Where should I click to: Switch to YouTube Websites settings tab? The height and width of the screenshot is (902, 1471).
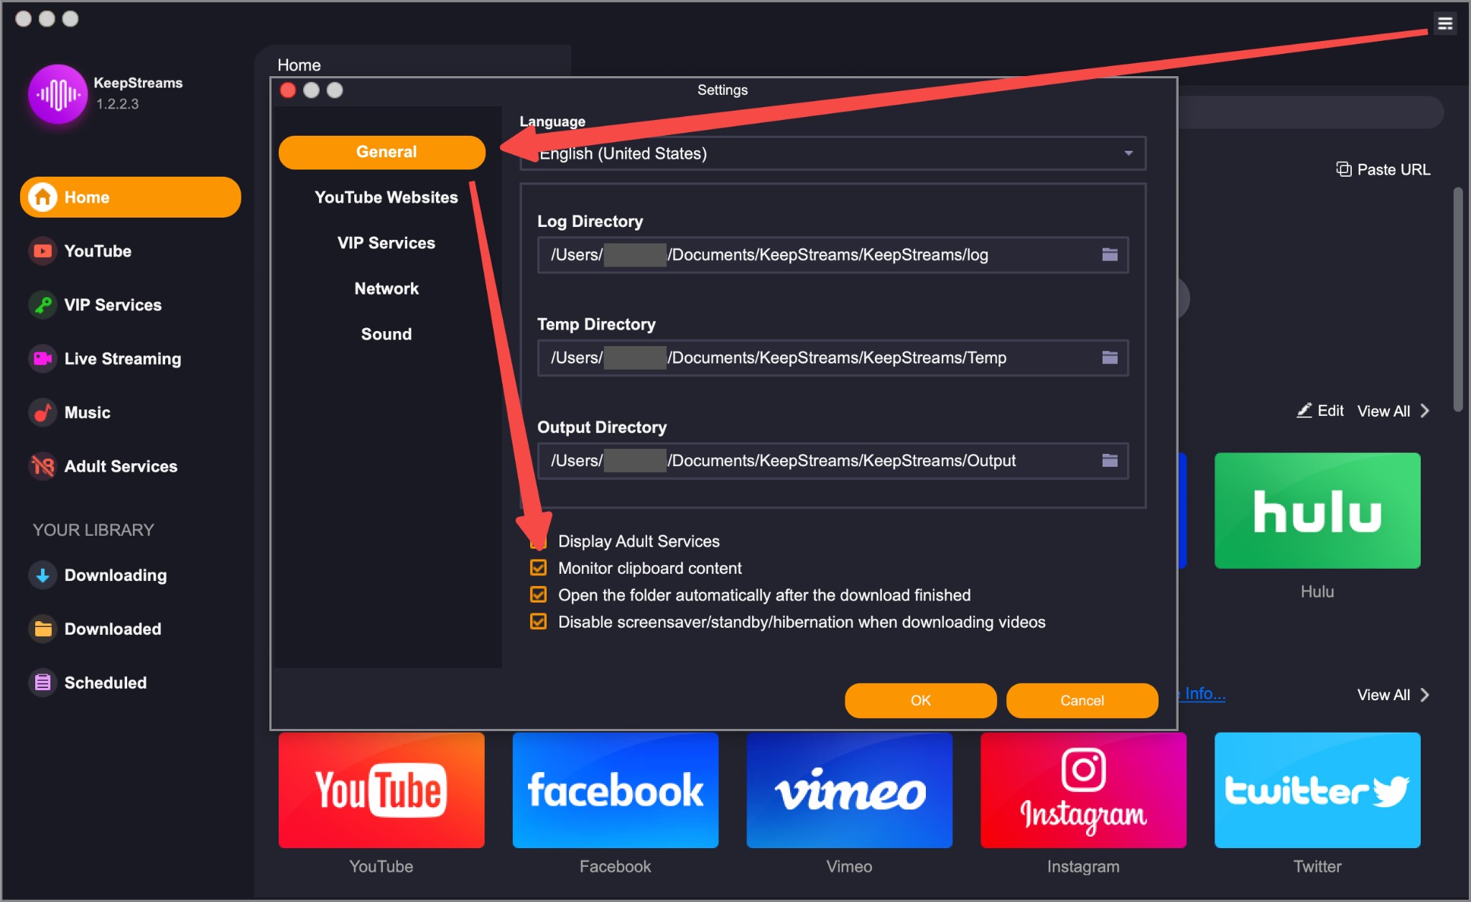coord(386,197)
